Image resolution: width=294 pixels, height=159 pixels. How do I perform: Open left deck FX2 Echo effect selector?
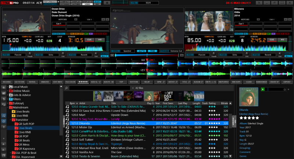tap(47, 55)
